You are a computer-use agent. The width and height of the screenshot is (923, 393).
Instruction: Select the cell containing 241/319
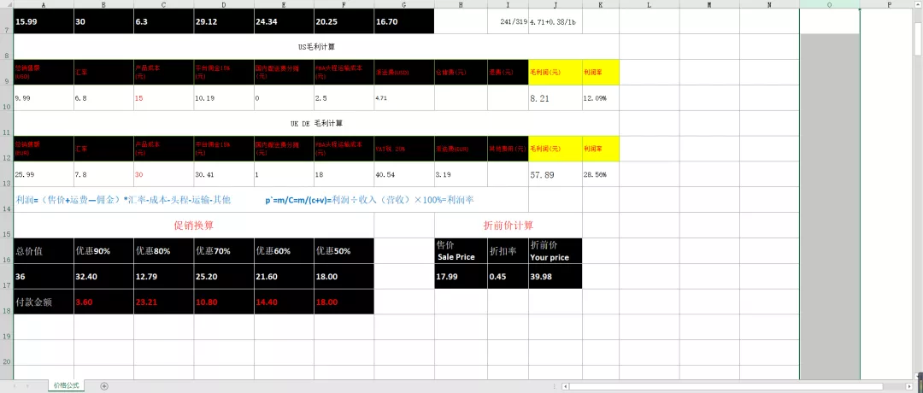tap(508, 21)
